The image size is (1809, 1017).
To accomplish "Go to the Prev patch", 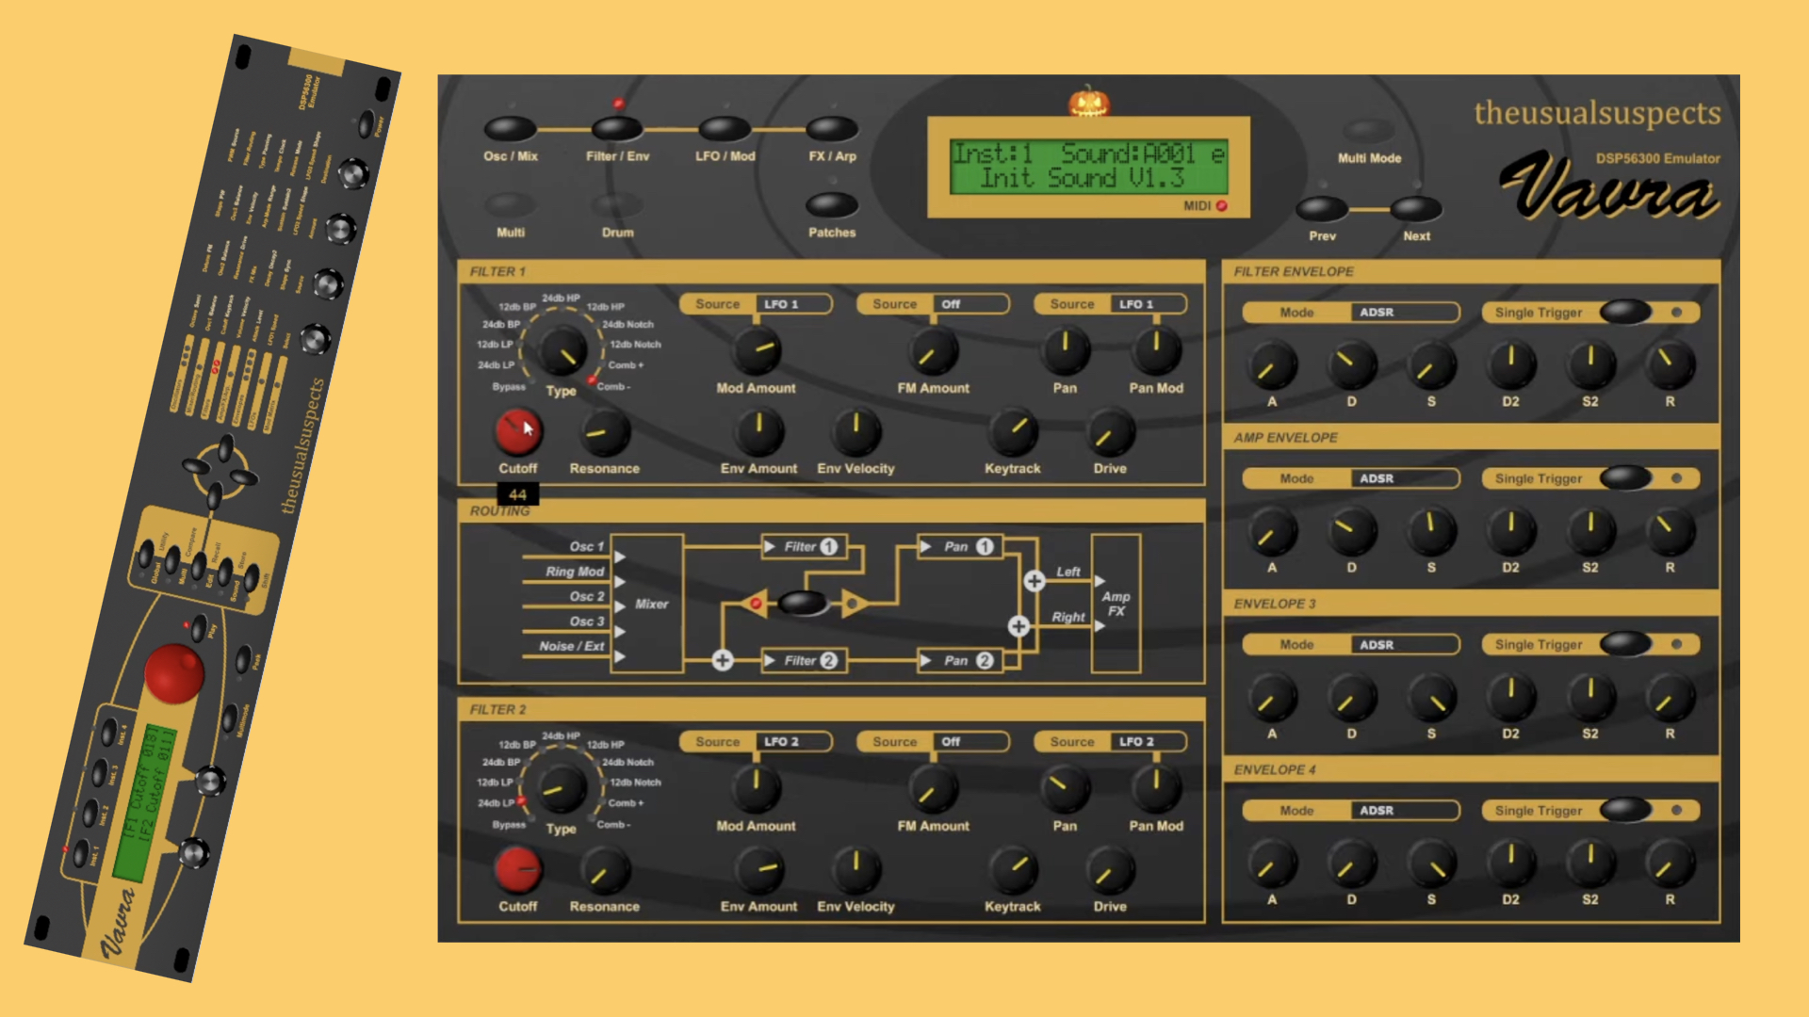I will pos(1322,209).
